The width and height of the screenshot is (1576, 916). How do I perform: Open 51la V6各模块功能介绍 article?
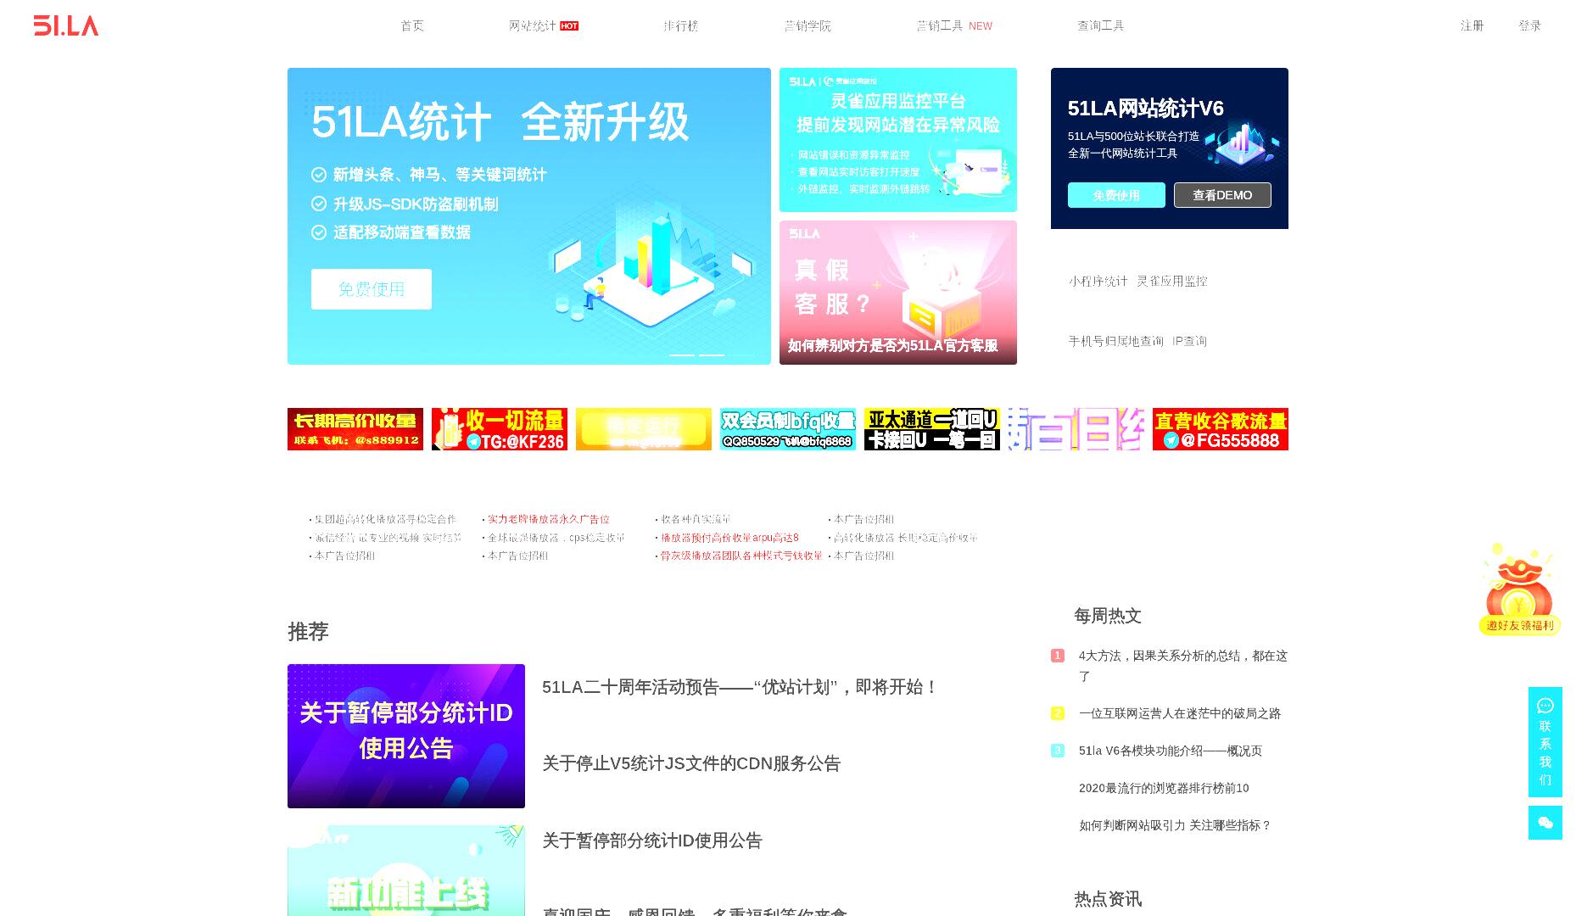pos(1171,751)
